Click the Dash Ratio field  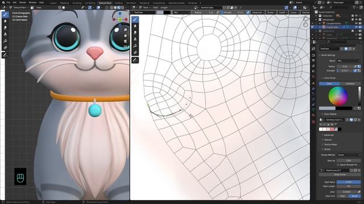349,182
